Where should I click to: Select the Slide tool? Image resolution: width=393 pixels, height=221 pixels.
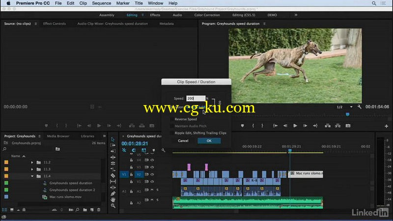click(113, 188)
